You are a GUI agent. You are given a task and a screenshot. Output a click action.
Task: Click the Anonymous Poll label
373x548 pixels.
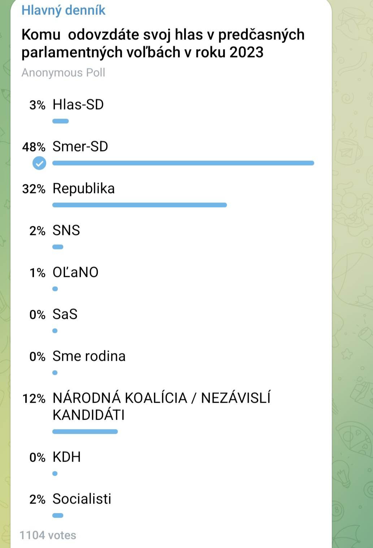coord(63,73)
